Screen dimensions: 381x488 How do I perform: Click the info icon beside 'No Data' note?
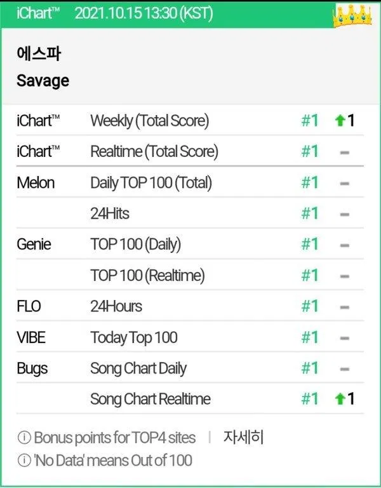(24, 459)
